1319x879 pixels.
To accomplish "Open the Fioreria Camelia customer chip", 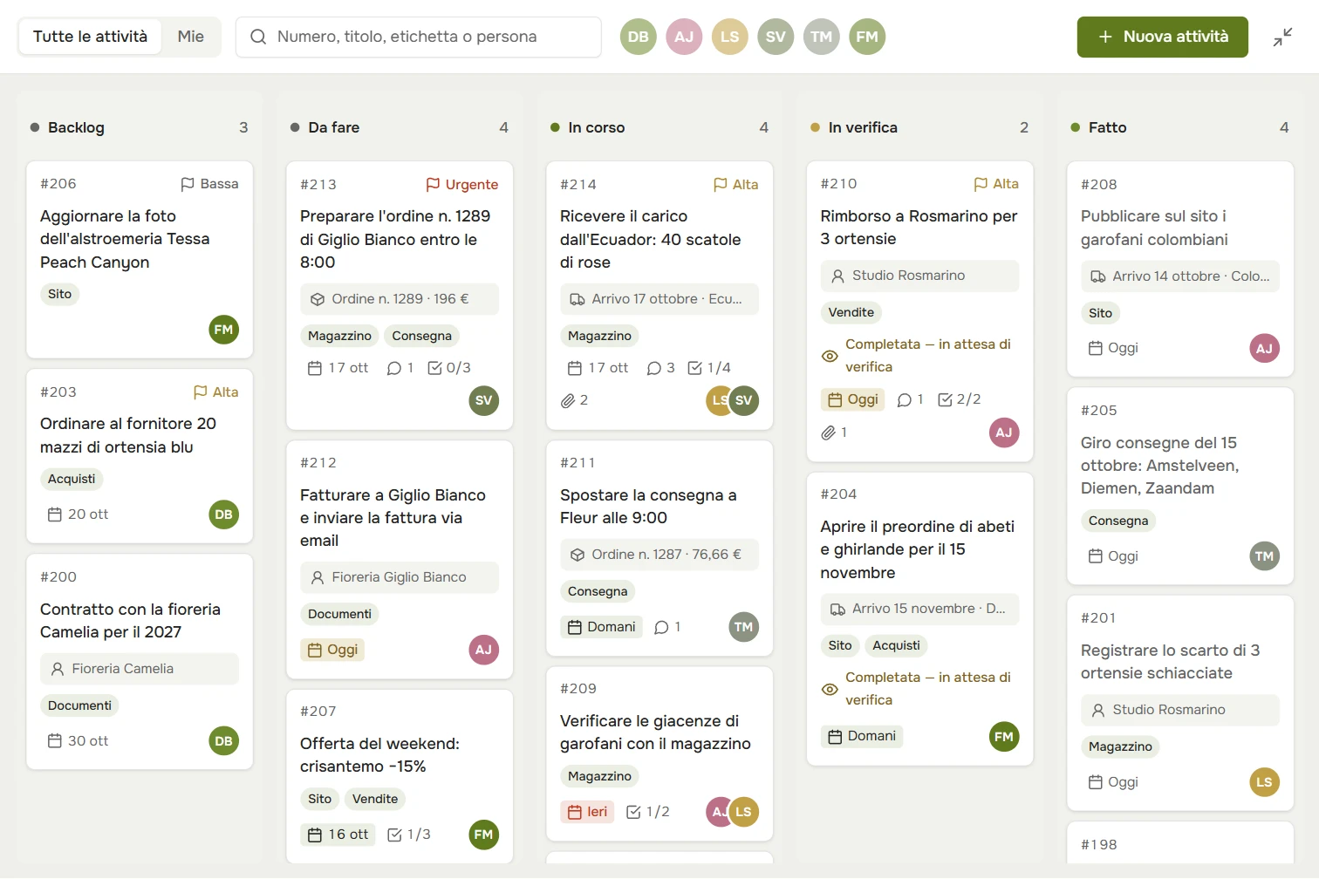I will click(140, 669).
